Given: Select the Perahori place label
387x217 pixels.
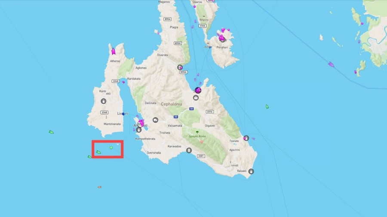Looking at the screenshot, I should [222, 47].
